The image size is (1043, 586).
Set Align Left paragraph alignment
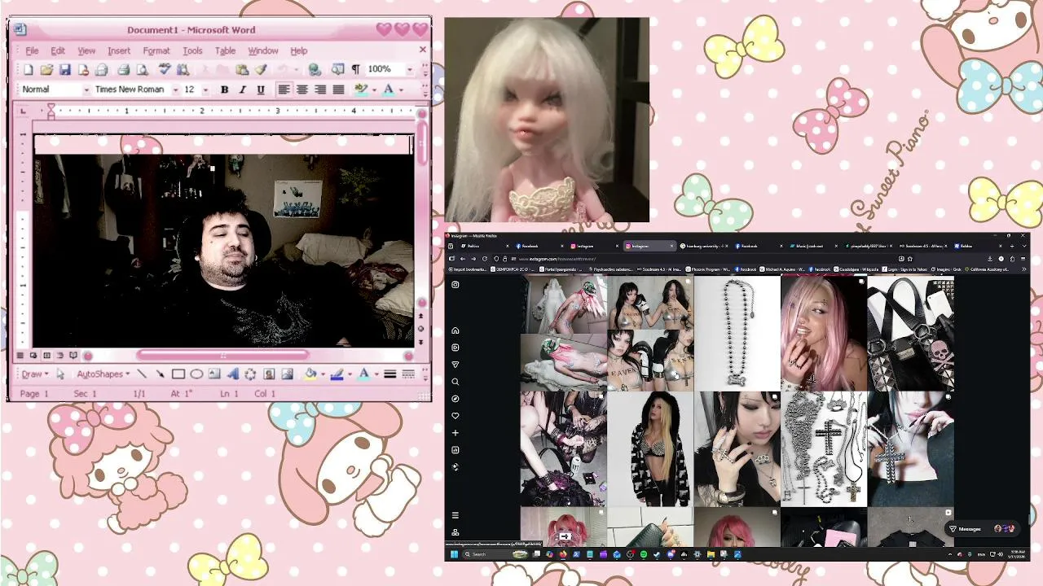[x=284, y=90]
